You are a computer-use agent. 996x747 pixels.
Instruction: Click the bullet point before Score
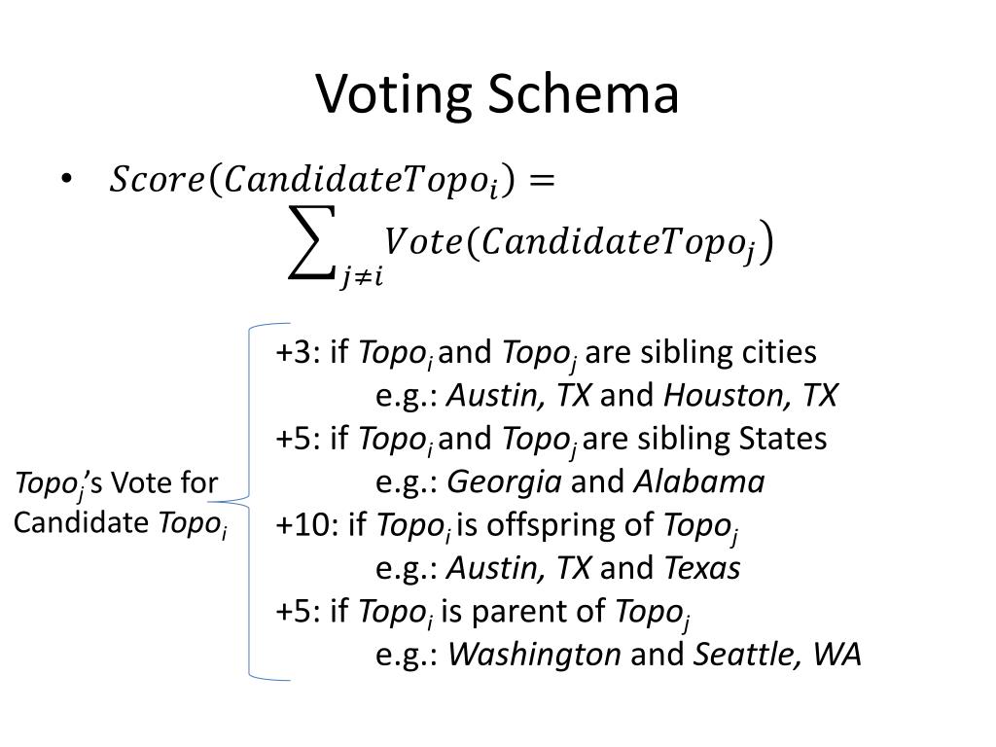67,179
